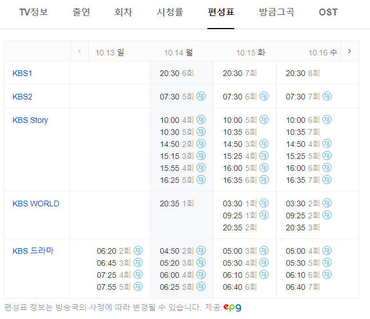Image resolution: width=370 pixels, height=319 pixels.
Task: Click the 10.15 화 date header
Action: pos(251,52)
